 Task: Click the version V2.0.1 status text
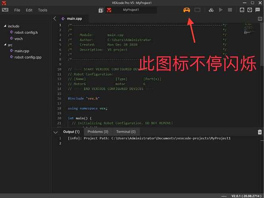click(x=246, y=196)
